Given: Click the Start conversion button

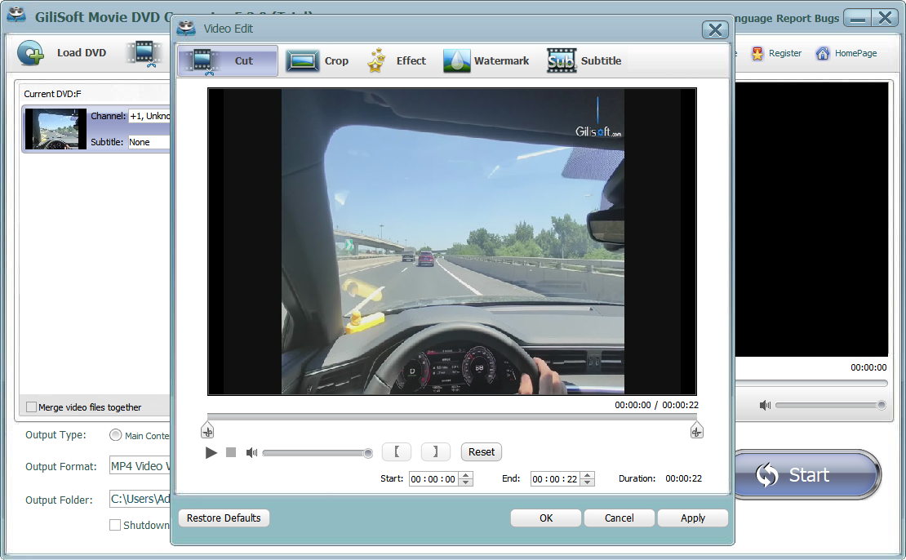Looking at the screenshot, I should [x=808, y=475].
